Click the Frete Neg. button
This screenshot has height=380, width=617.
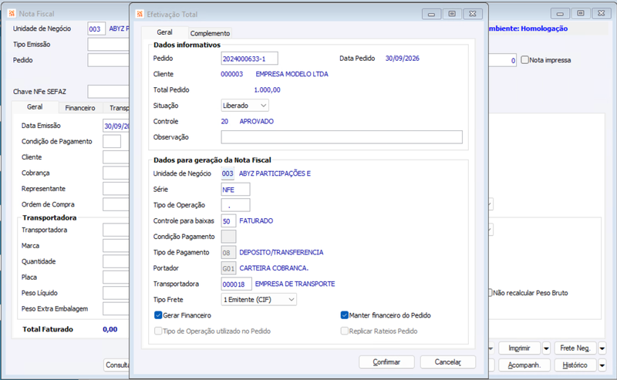[x=575, y=348]
